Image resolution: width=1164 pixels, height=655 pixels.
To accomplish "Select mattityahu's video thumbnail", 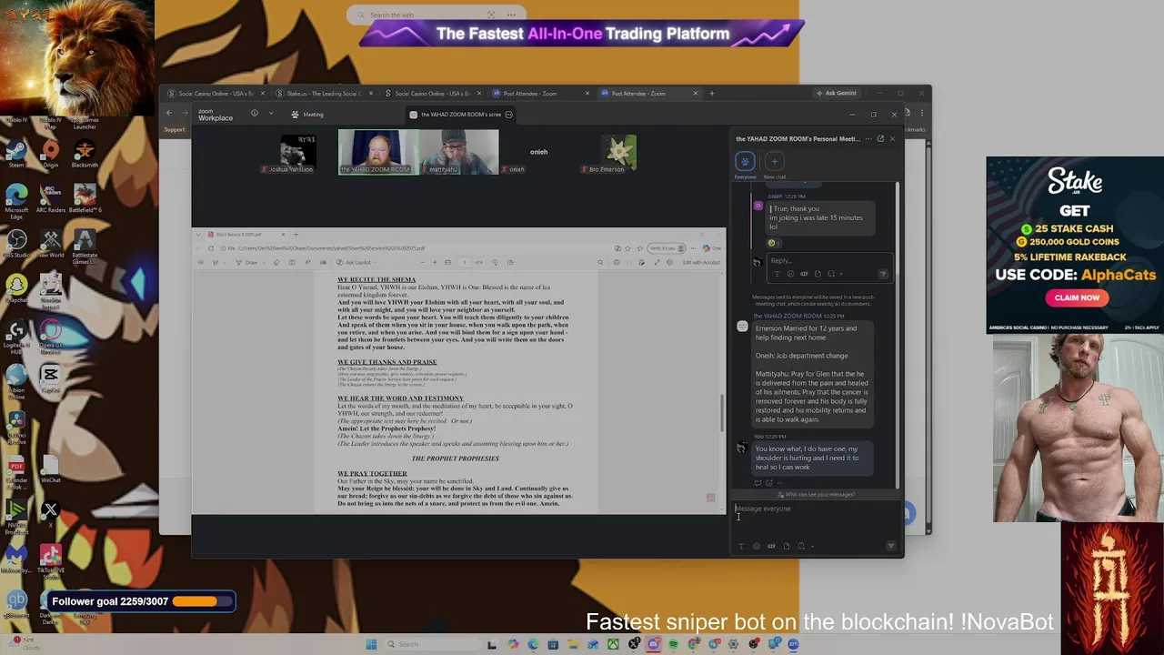I will [x=458, y=151].
